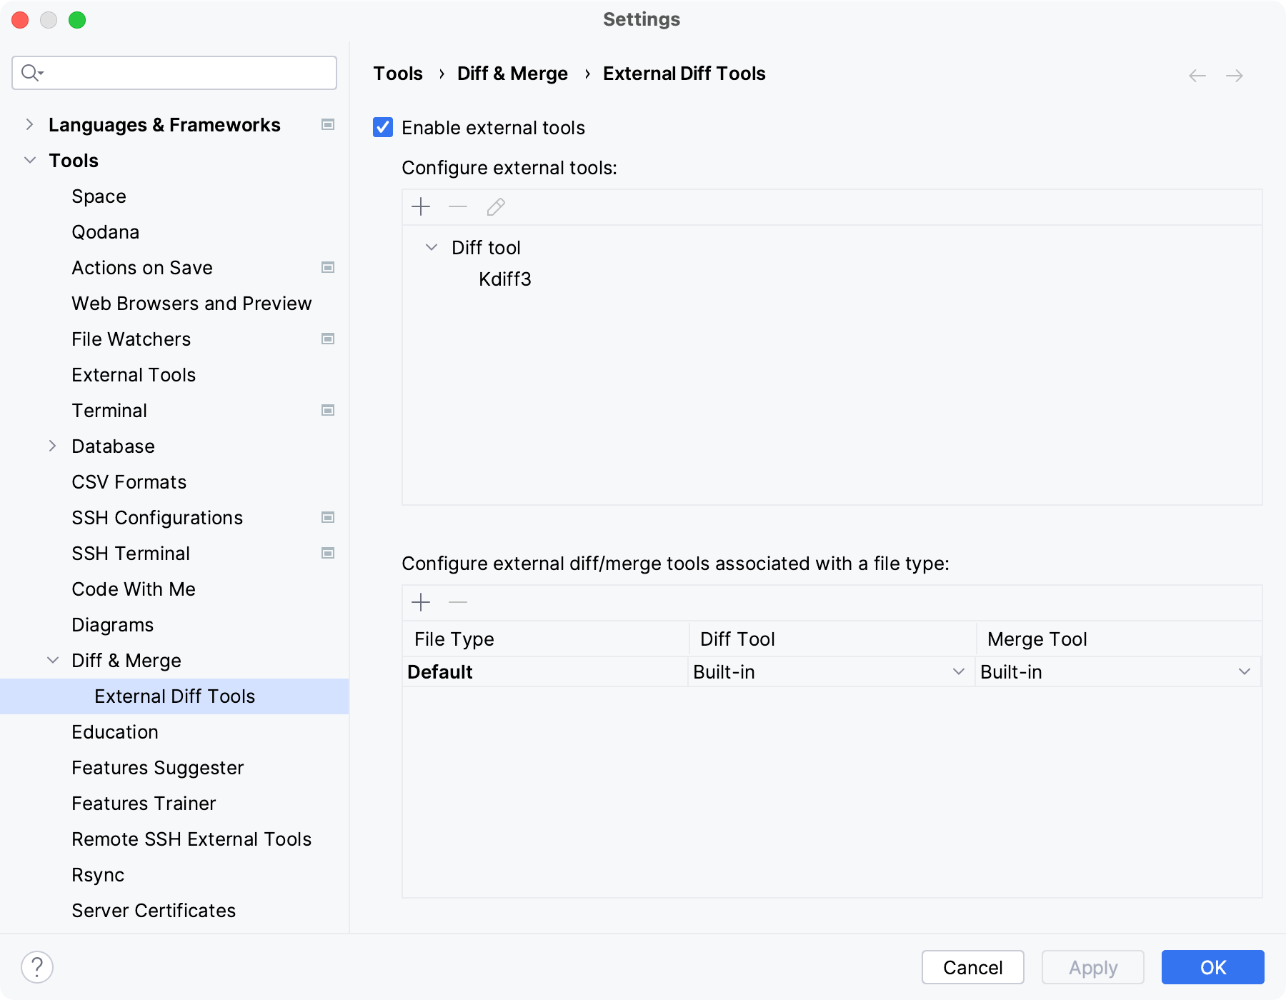
Task: Edit the Kdiff3 tool with pencil icon
Action: [x=495, y=207]
